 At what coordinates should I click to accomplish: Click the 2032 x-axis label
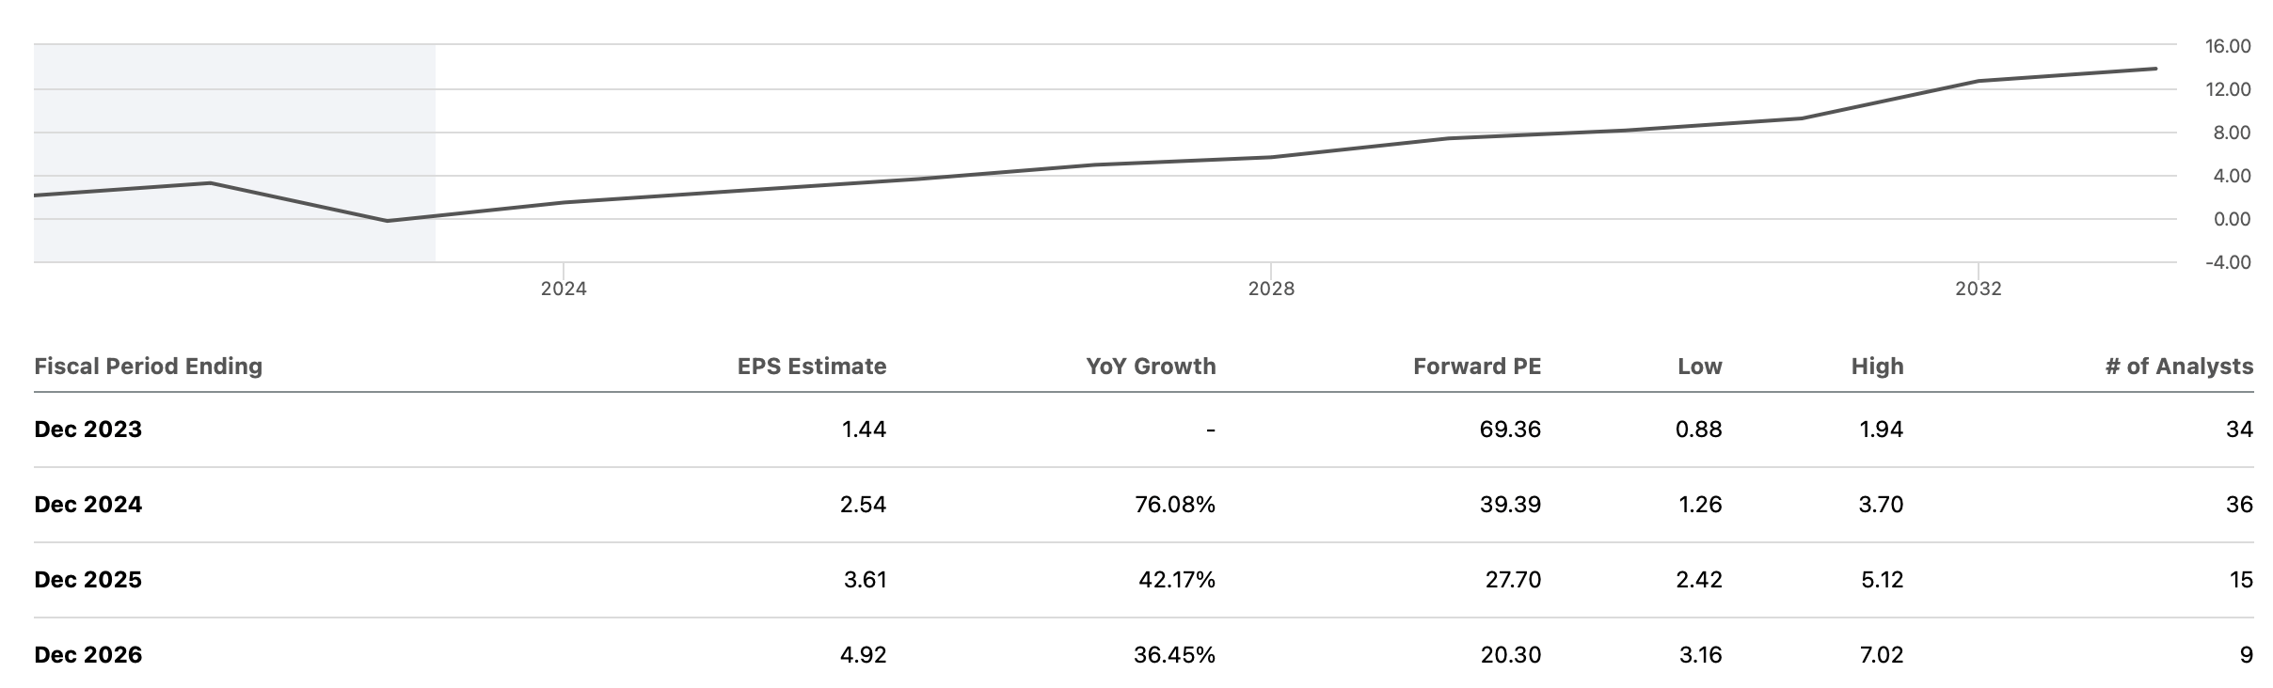point(1979,289)
